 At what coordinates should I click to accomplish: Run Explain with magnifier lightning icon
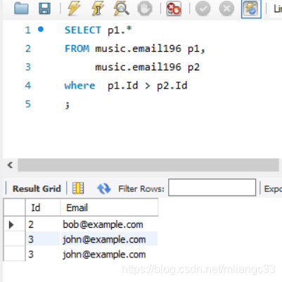tap(121, 8)
